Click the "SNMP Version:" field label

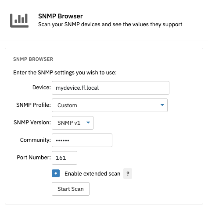[32, 122]
